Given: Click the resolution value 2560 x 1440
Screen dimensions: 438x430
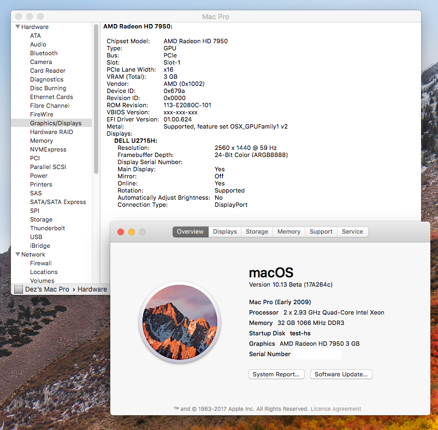Looking at the screenshot, I should pyautogui.click(x=246, y=148).
